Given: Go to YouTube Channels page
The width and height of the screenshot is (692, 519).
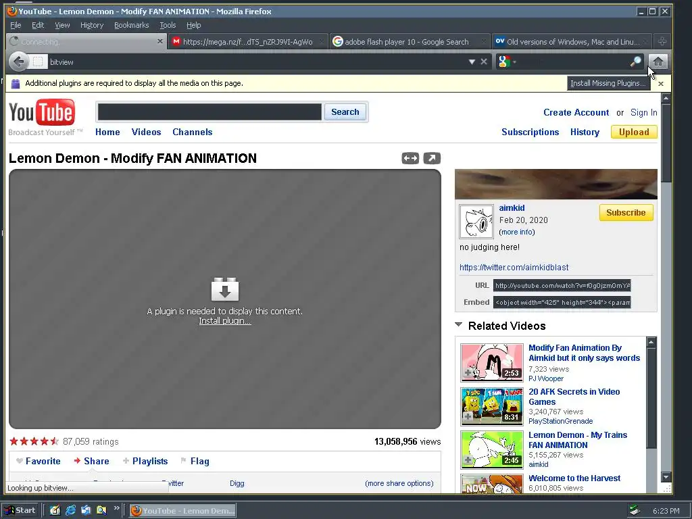Looking at the screenshot, I should point(193,132).
